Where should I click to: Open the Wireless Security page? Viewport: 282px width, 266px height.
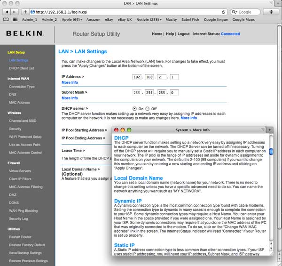(x=15, y=129)
